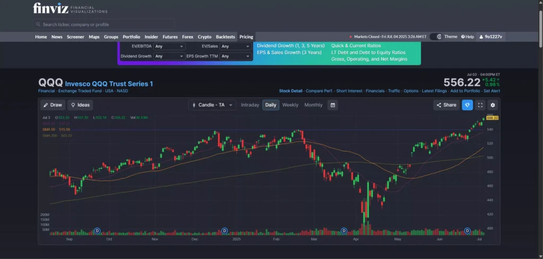
Task: Click the June dividend D marker
Action: [467, 230]
